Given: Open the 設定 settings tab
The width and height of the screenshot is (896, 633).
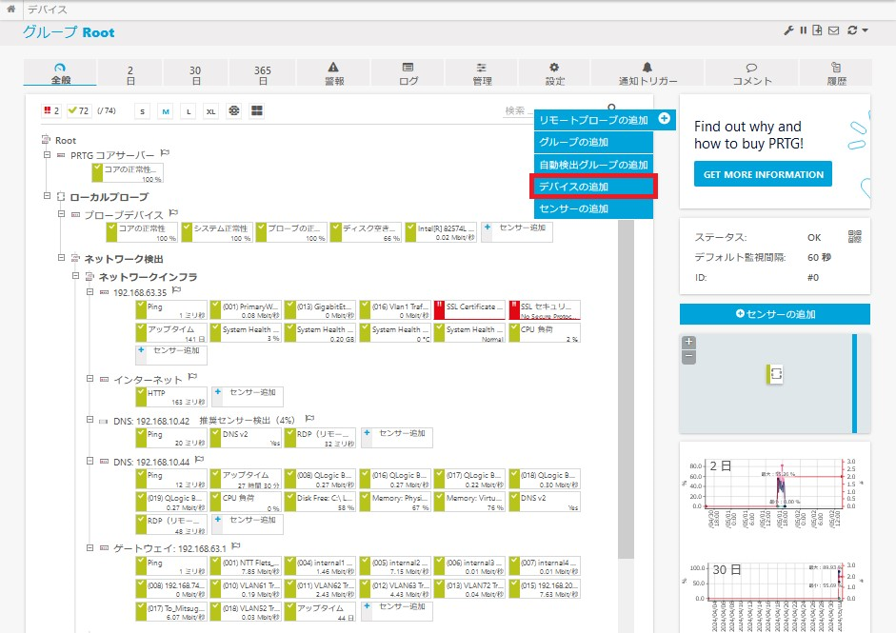Looking at the screenshot, I should click(554, 73).
